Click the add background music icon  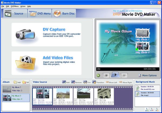click(147, 109)
